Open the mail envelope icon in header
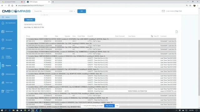The image size is (200, 112). point(163,11)
